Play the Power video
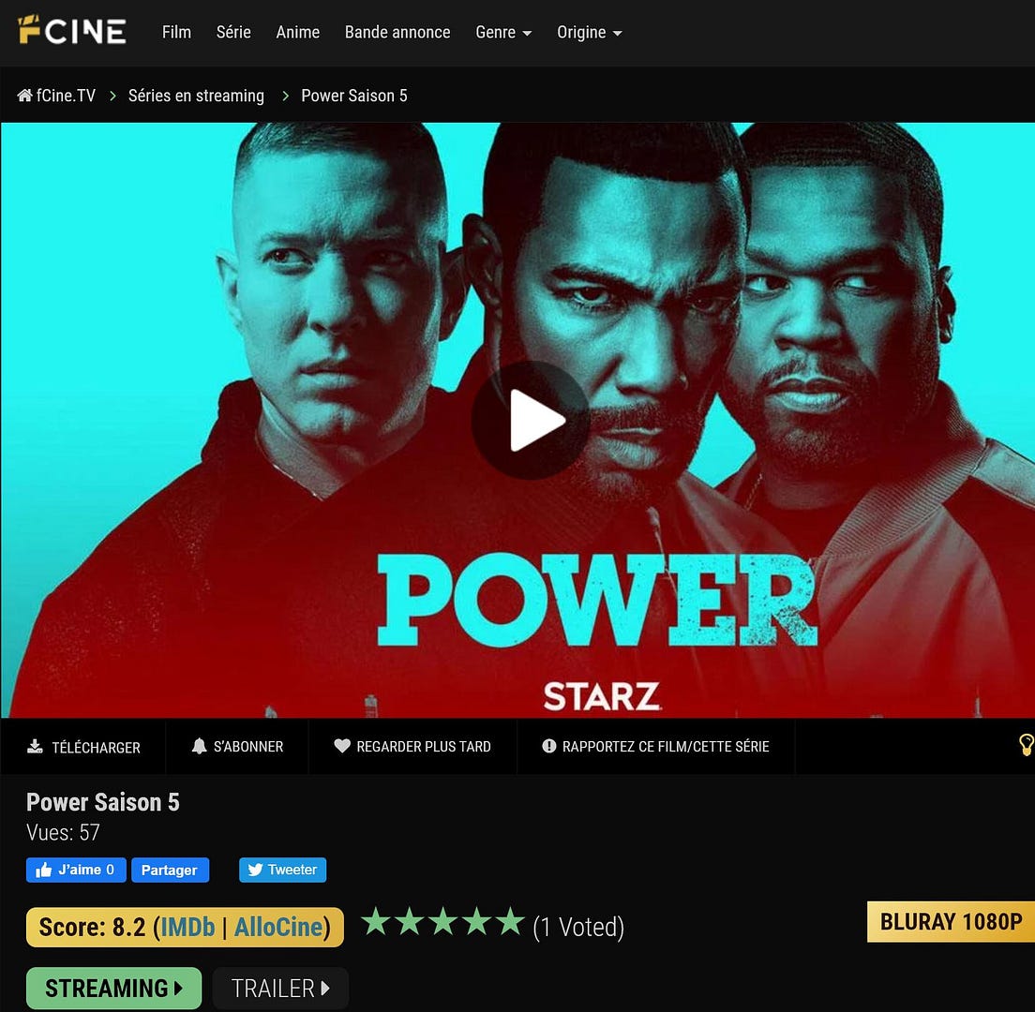1035x1012 pixels. [531, 420]
